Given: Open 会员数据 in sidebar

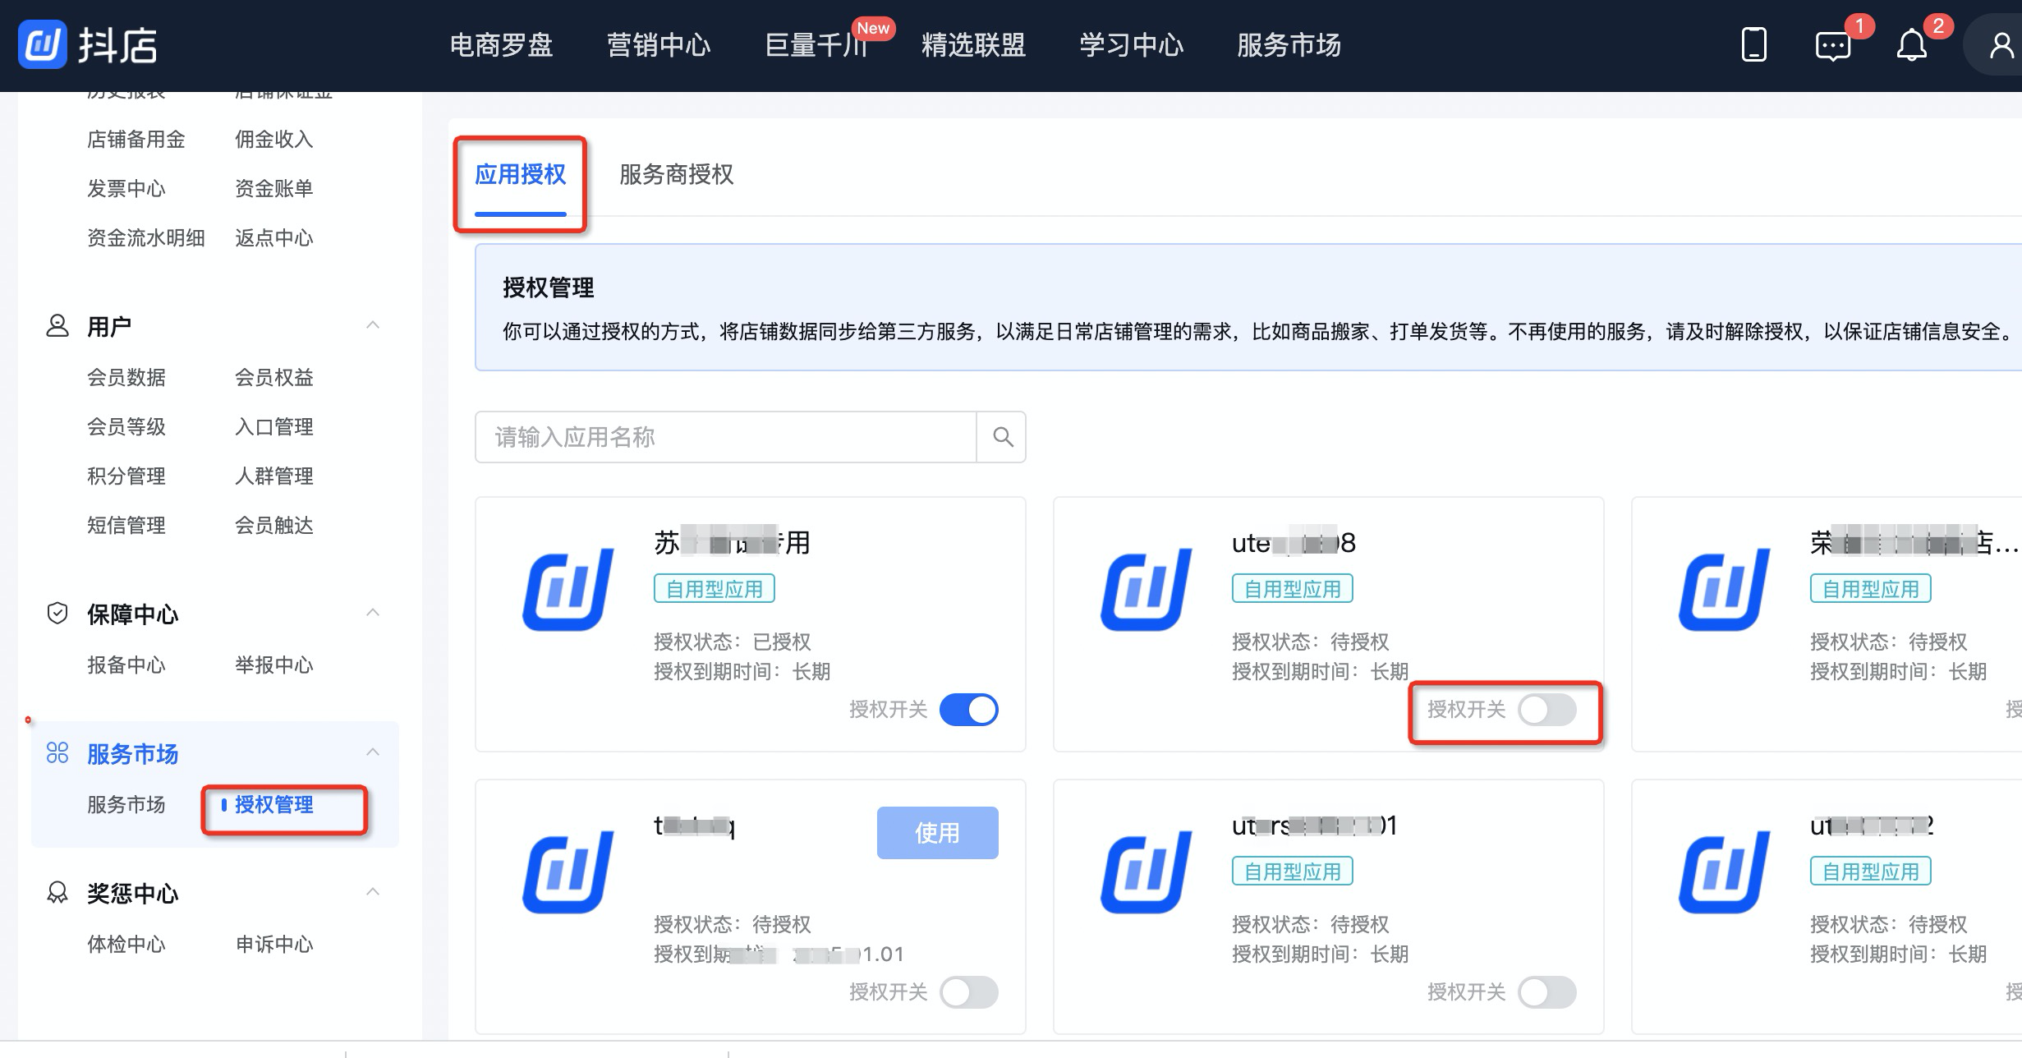Looking at the screenshot, I should (126, 378).
